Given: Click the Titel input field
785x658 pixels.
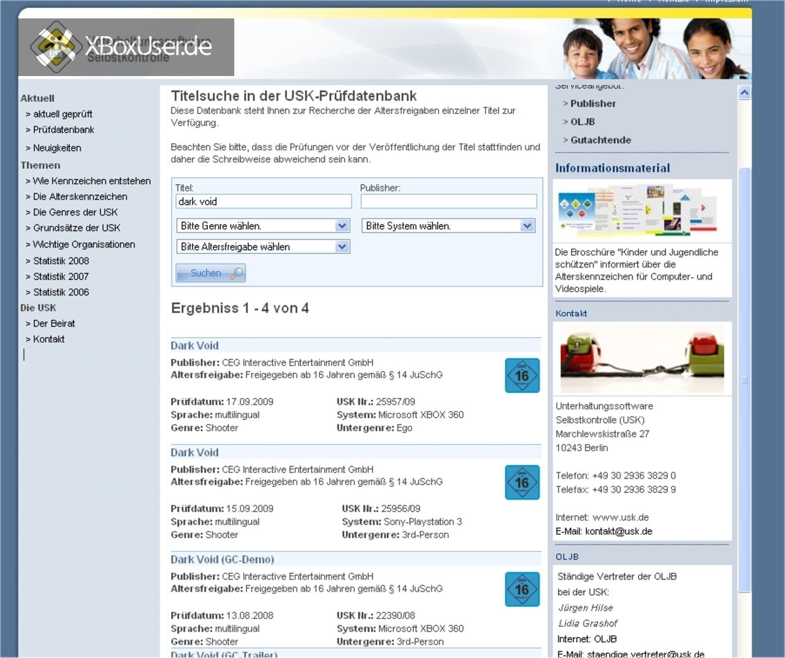Looking at the screenshot, I should 264,201.
